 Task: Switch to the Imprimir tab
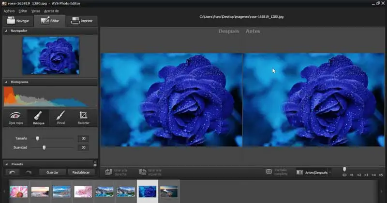pos(82,21)
